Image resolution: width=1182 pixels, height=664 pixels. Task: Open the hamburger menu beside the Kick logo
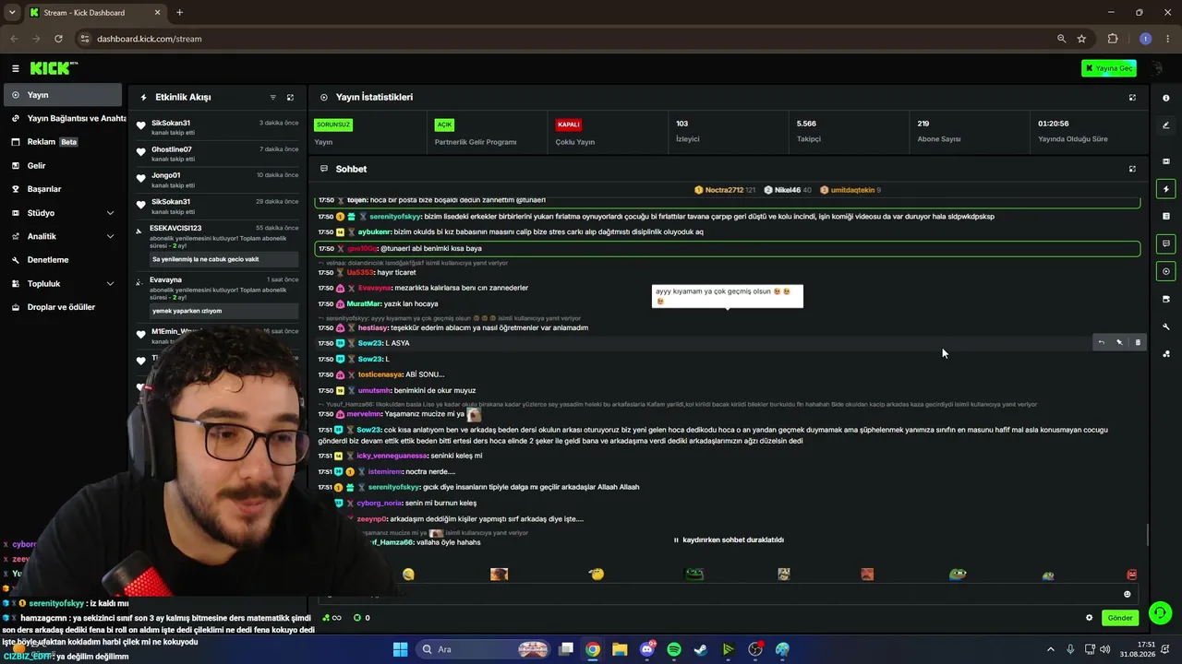15,68
